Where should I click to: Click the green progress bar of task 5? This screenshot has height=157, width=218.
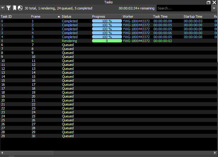click(x=107, y=41)
